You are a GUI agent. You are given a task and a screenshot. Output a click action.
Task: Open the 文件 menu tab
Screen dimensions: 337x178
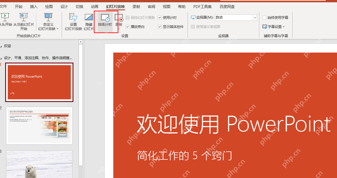click(3, 7)
